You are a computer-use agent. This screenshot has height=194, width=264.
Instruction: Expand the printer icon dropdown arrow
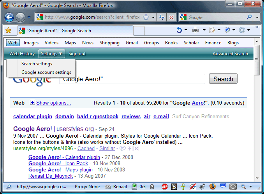204,30
